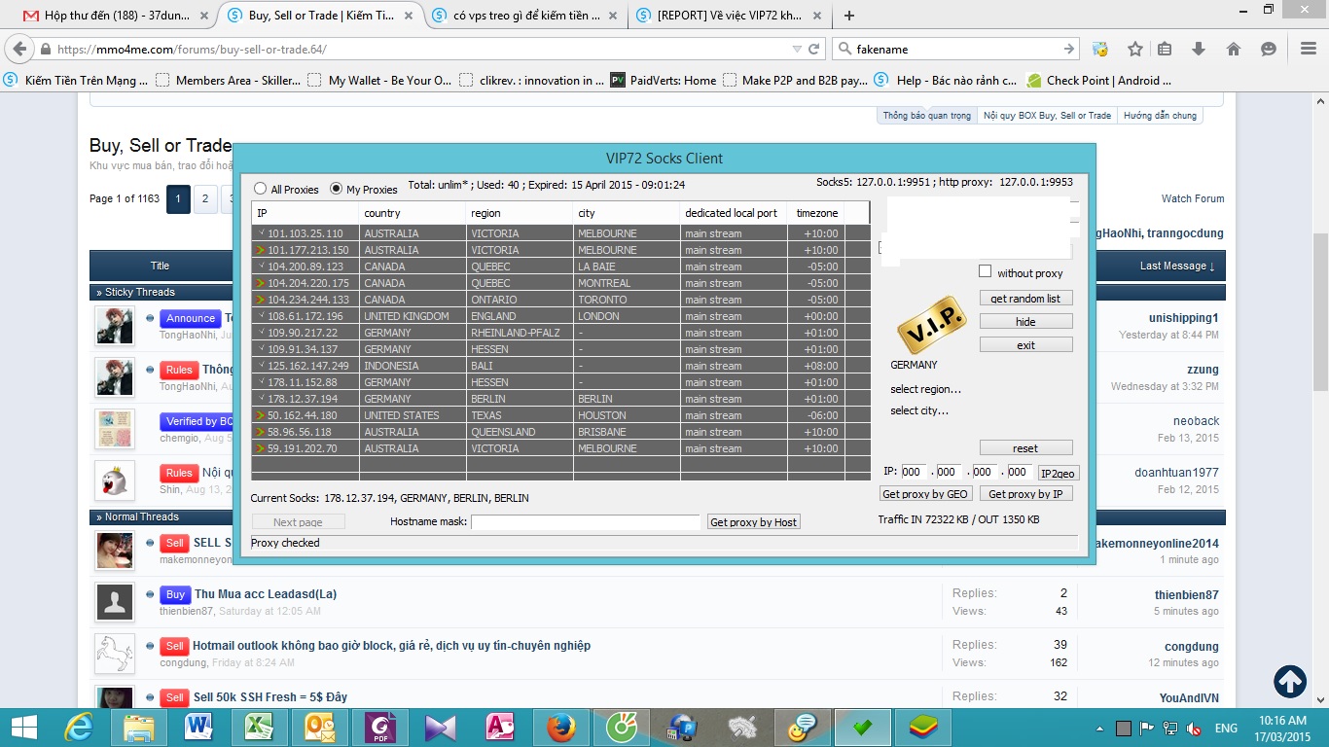Open the 'Nội quy BOX Buy, Sell or Trade' tab
This screenshot has width=1329, height=747.
click(1047, 116)
